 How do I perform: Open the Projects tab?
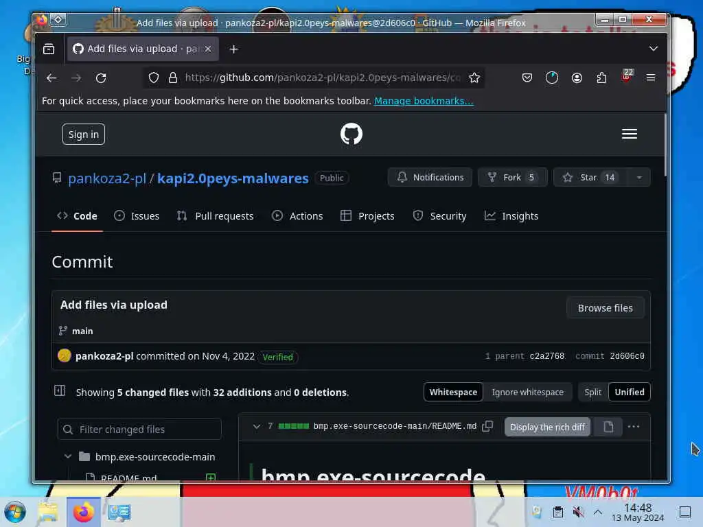click(x=368, y=216)
